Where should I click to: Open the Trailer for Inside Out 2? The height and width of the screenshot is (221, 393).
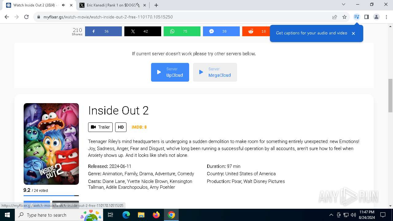[x=100, y=127]
